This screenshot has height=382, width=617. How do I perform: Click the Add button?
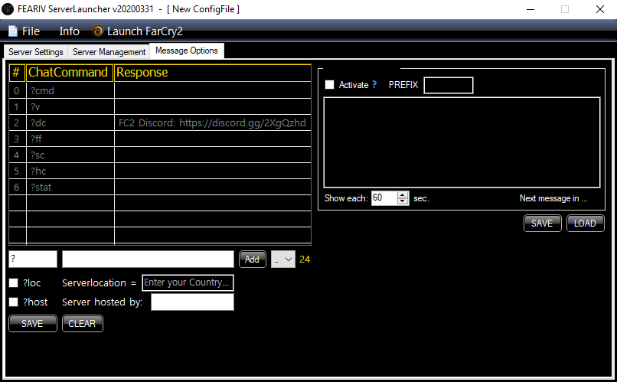point(252,260)
